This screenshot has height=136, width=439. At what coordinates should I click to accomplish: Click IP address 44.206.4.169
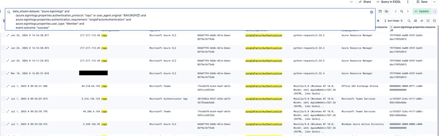pos(91,111)
